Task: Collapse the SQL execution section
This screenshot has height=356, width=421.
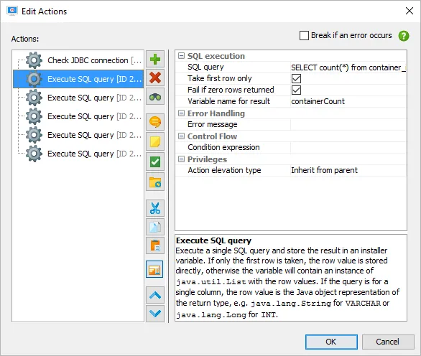Action: tap(182, 56)
